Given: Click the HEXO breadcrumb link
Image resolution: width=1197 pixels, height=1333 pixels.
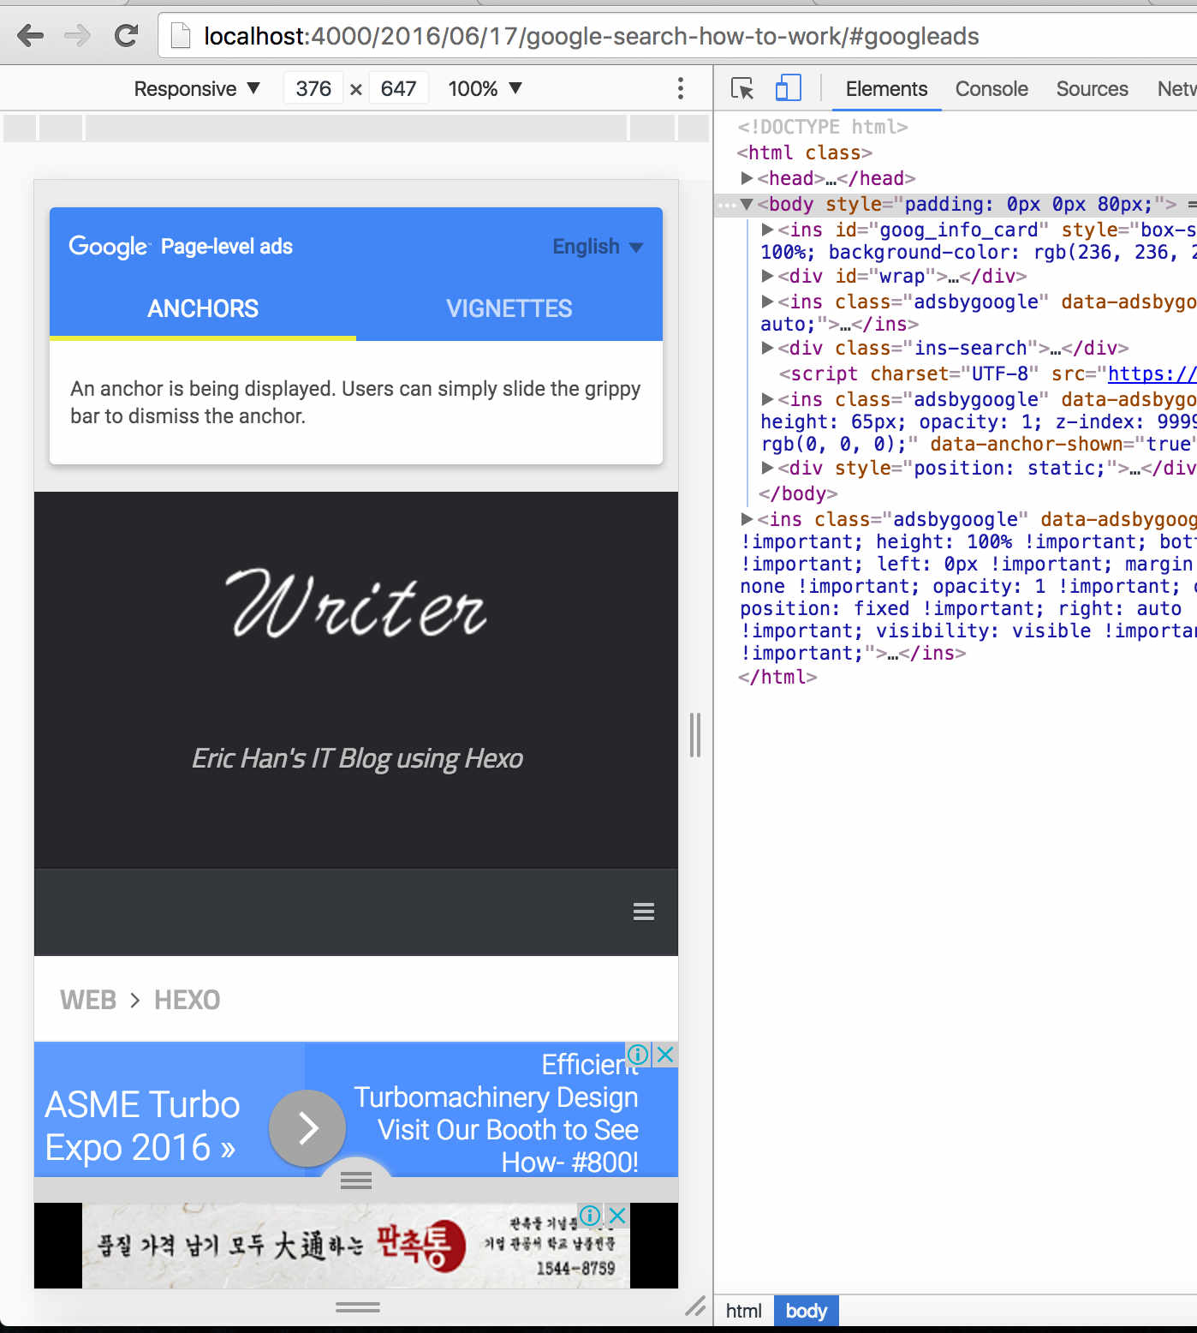Looking at the screenshot, I should (187, 1000).
